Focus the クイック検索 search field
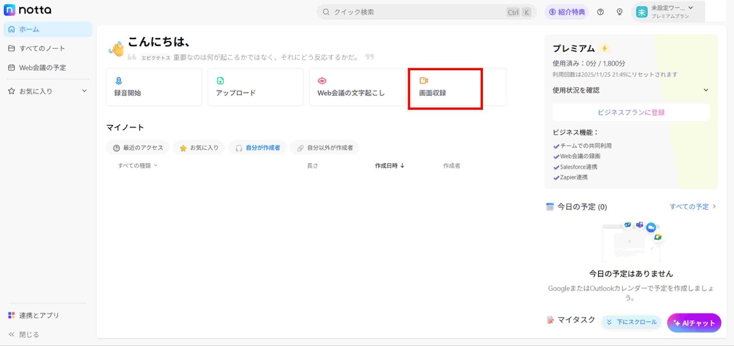Viewport: 734px width, 346px height. [426, 12]
